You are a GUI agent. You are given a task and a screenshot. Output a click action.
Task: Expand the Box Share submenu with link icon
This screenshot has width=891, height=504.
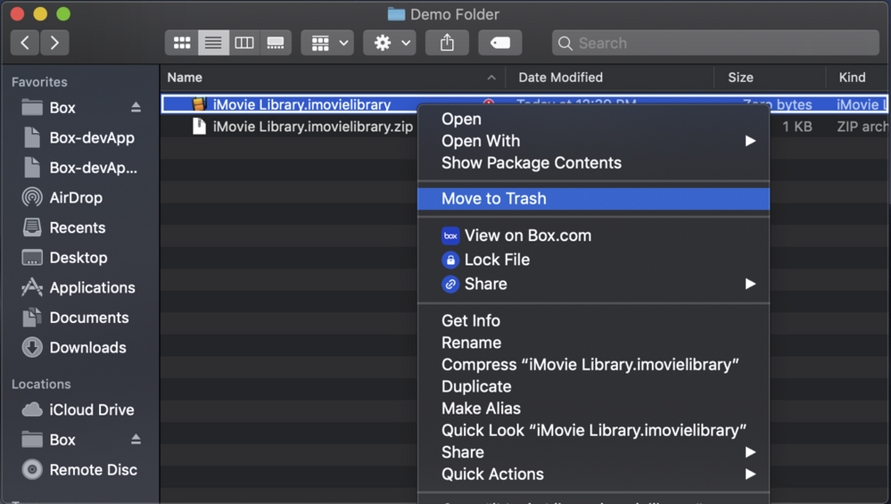point(593,284)
